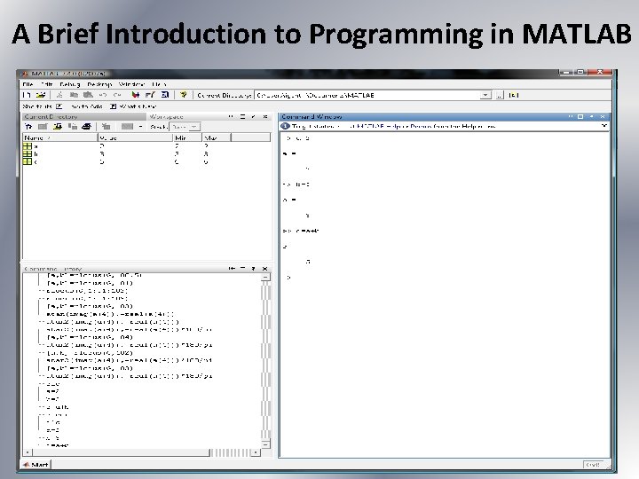This screenshot has height=479, width=639.
Task: Sort Workspace by Name column header
Action: pyautogui.click(x=60, y=138)
